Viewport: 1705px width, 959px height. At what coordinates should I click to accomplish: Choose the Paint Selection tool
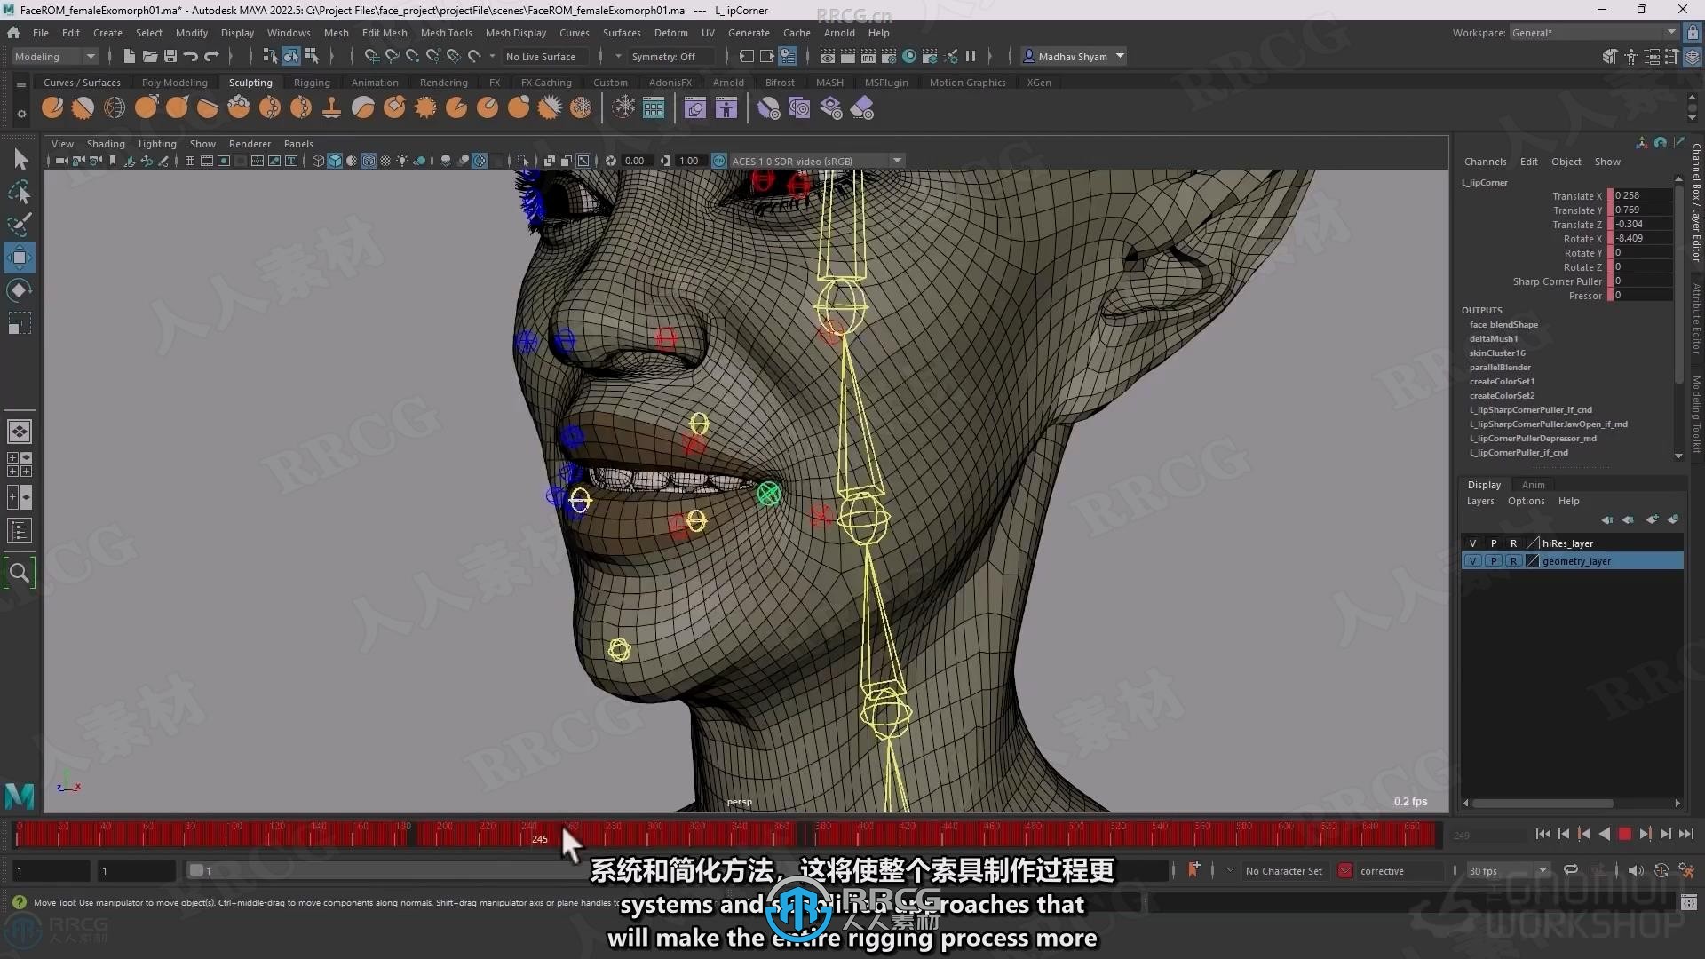20,224
